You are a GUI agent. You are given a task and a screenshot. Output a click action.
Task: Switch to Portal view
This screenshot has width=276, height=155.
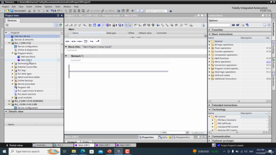(14, 146)
